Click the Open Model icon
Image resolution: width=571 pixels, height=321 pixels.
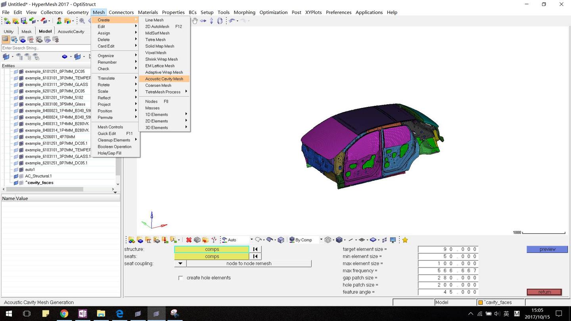point(15,21)
